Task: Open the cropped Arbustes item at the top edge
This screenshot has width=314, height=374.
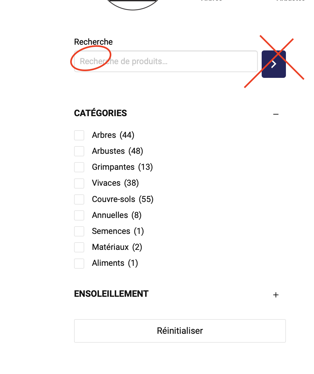Action: tap(290, 1)
